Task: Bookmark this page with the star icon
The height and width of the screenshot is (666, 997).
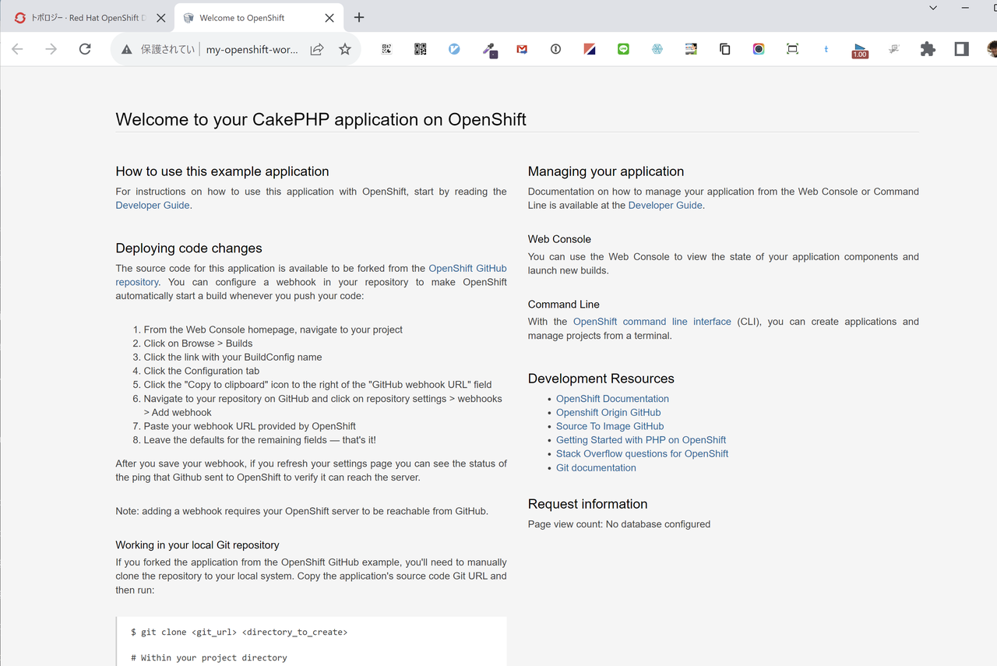Action: point(345,49)
